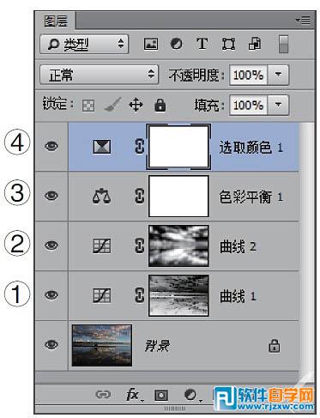Filter for shape layers icon
Viewport: 320px width, 418px height.
229,44
